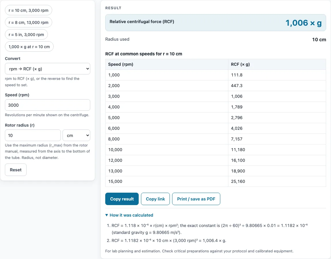Select the 8,000 rpm table cell

tap(167, 139)
